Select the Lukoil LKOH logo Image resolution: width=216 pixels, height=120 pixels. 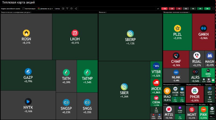coord(75,33)
